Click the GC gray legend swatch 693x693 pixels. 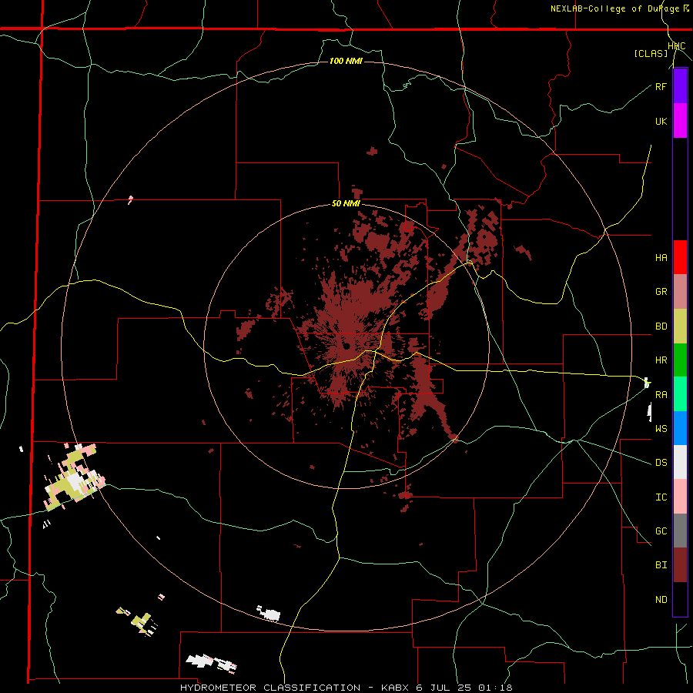tap(680, 531)
